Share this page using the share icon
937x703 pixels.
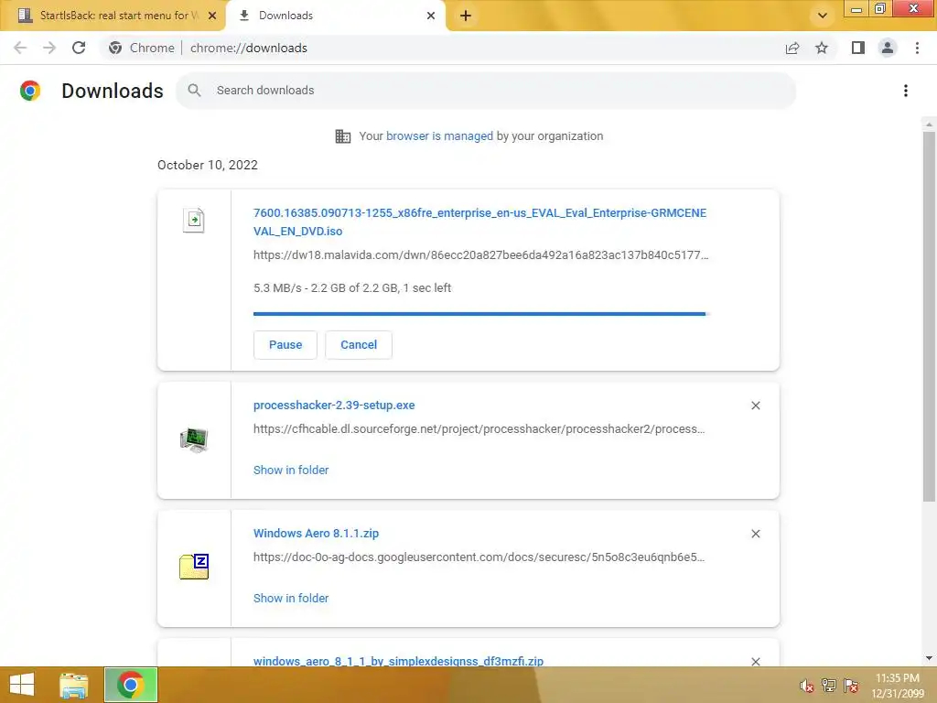coord(792,48)
